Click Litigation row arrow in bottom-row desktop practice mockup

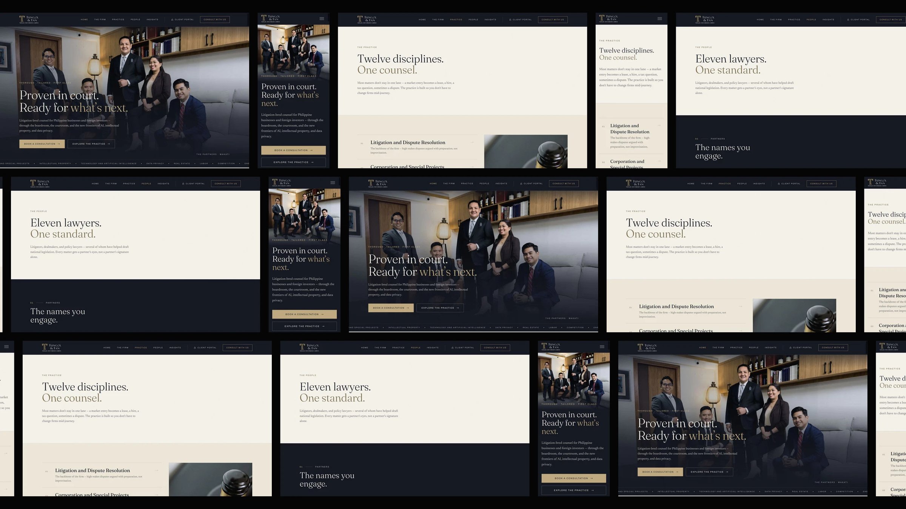[x=157, y=471]
